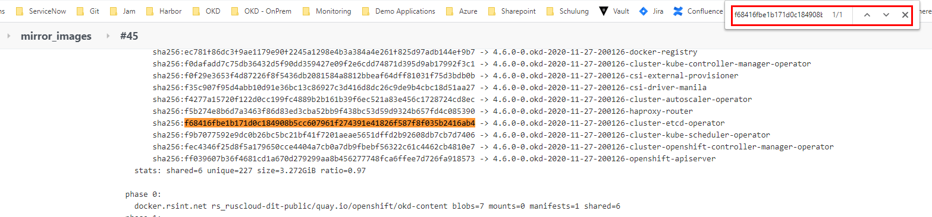Open build #45 breadcrumb link

click(129, 36)
